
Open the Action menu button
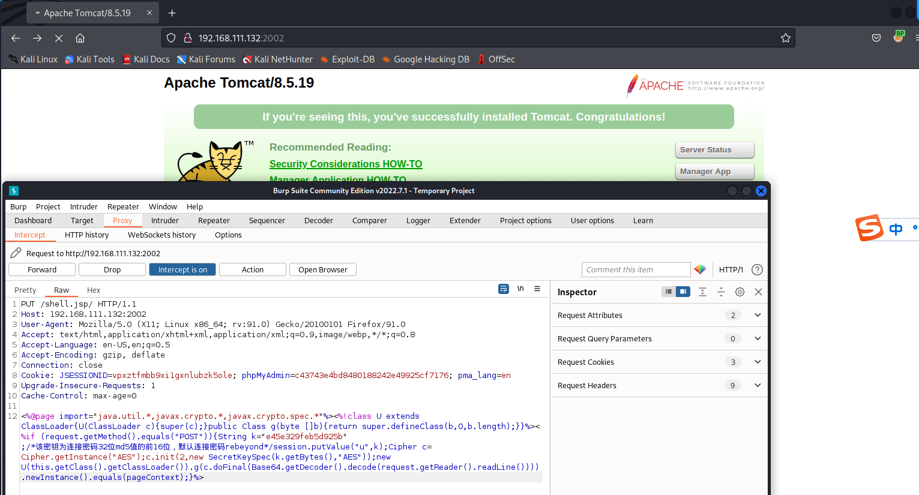click(253, 269)
